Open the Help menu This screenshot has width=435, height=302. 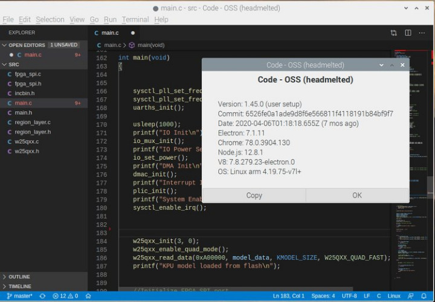(x=161, y=19)
